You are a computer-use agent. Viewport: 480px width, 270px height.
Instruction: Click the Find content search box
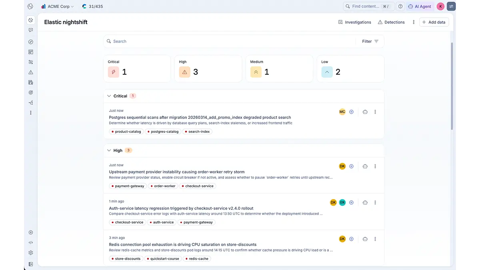(x=368, y=6)
